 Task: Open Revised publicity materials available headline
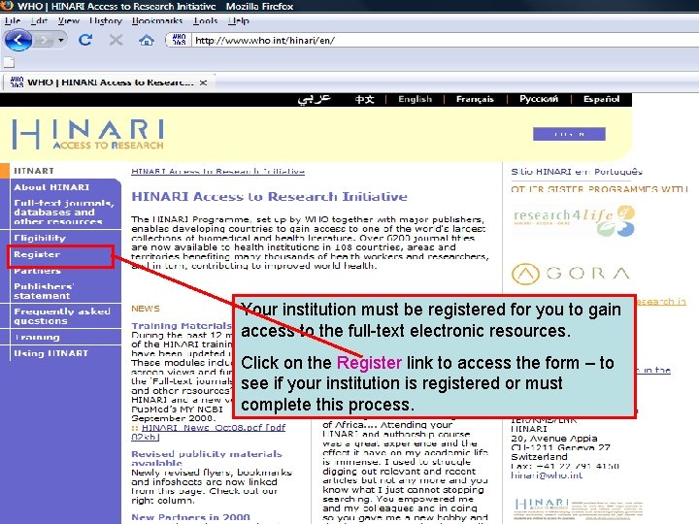tap(207, 458)
